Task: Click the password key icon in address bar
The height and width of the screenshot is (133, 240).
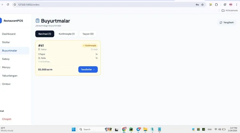Action: click(197, 4)
